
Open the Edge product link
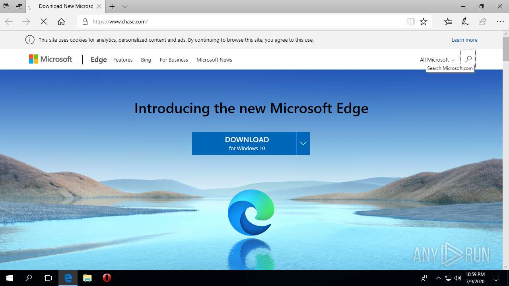[x=99, y=60]
